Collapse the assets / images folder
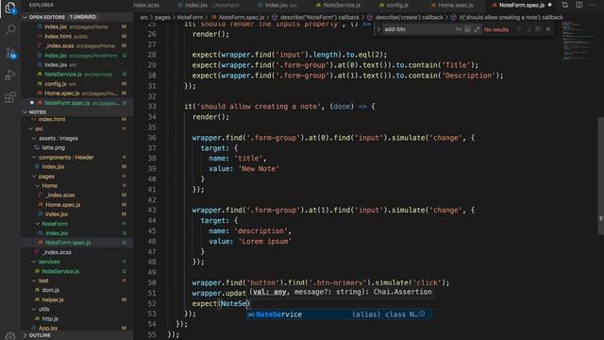The width and height of the screenshot is (604, 340). (x=34, y=139)
